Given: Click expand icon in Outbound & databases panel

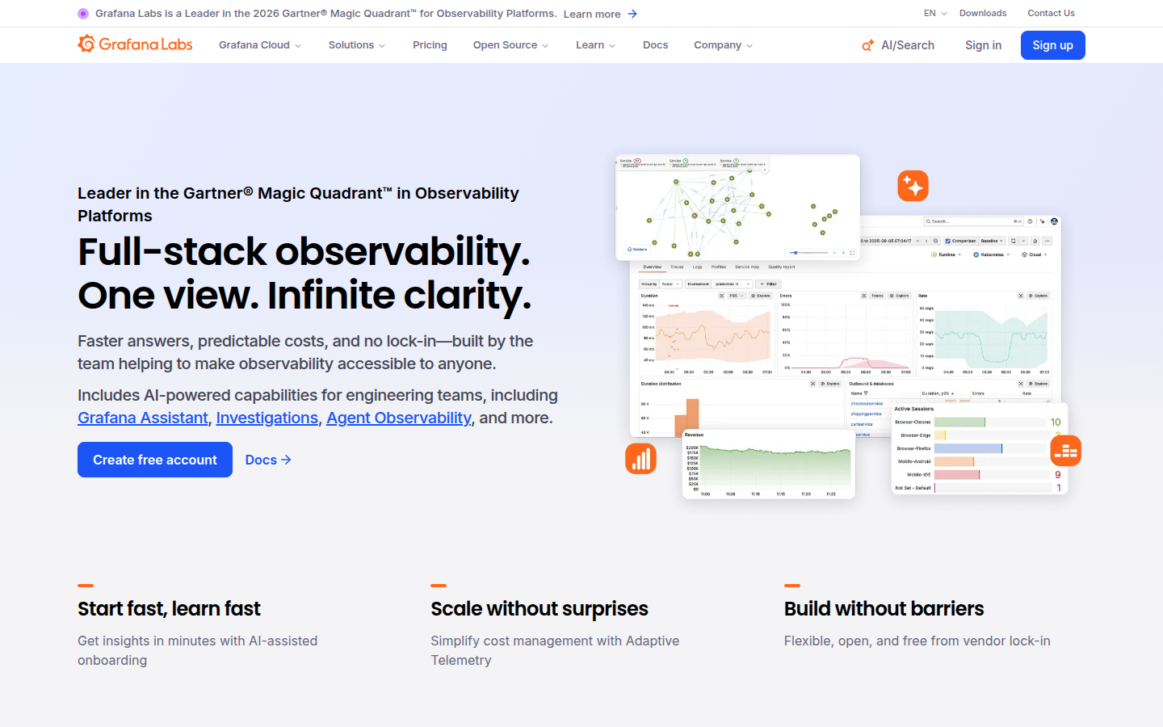Looking at the screenshot, I should click(x=1020, y=384).
